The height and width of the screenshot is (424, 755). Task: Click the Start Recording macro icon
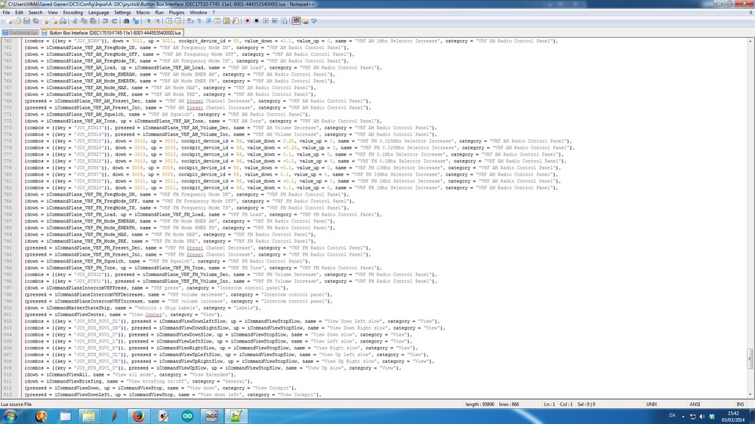(x=248, y=21)
